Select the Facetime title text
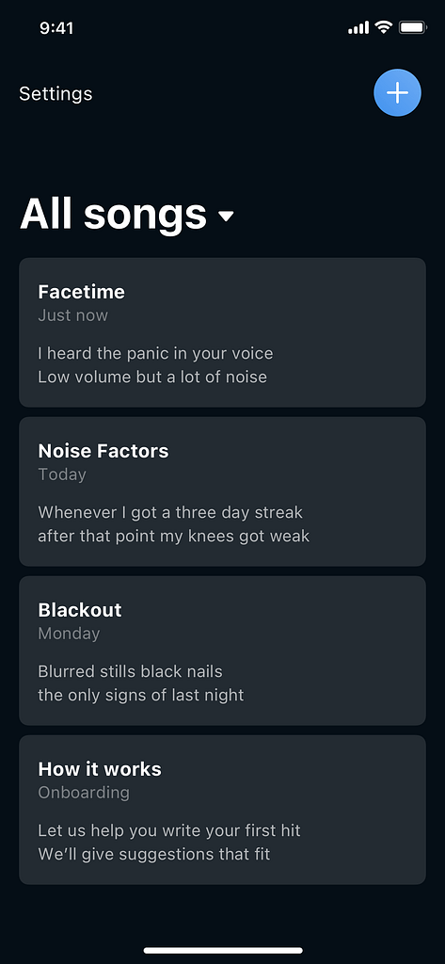 tap(81, 292)
